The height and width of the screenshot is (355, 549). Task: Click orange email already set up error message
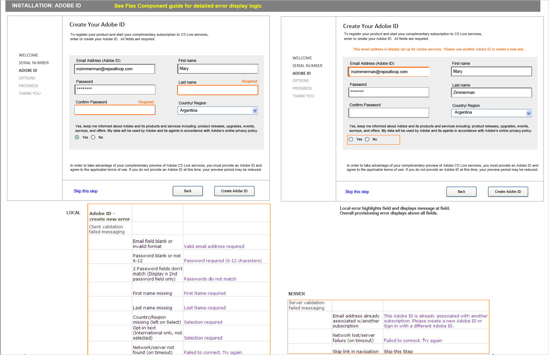(x=439, y=49)
